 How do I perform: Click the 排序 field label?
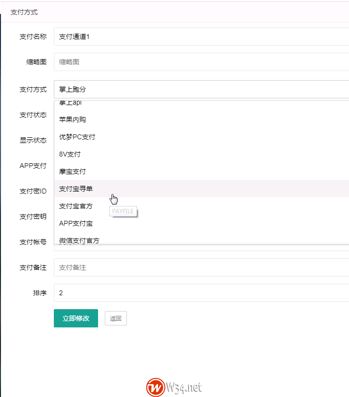point(39,293)
